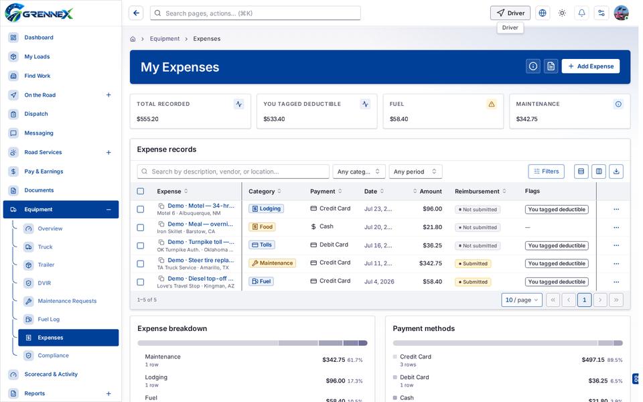Open the notifications bell
The image size is (643, 402).
pos(581,13)
